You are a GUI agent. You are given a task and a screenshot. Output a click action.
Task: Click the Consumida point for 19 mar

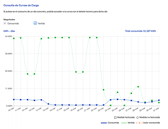pos(76,105)
